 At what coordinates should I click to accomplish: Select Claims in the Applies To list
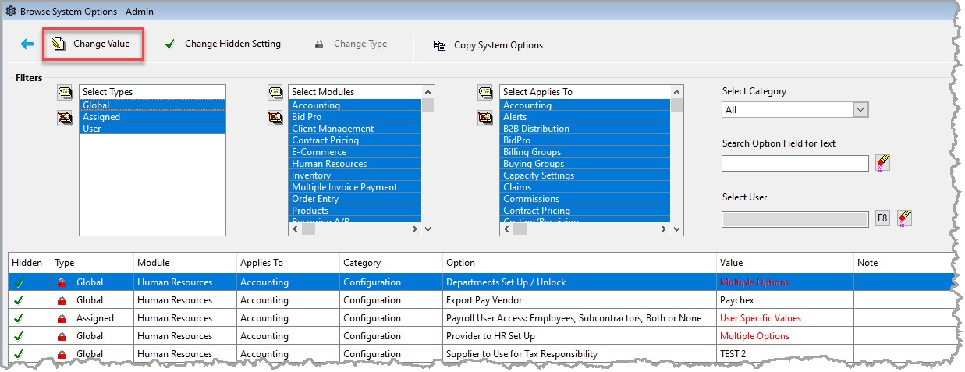(x=585, y=187)
